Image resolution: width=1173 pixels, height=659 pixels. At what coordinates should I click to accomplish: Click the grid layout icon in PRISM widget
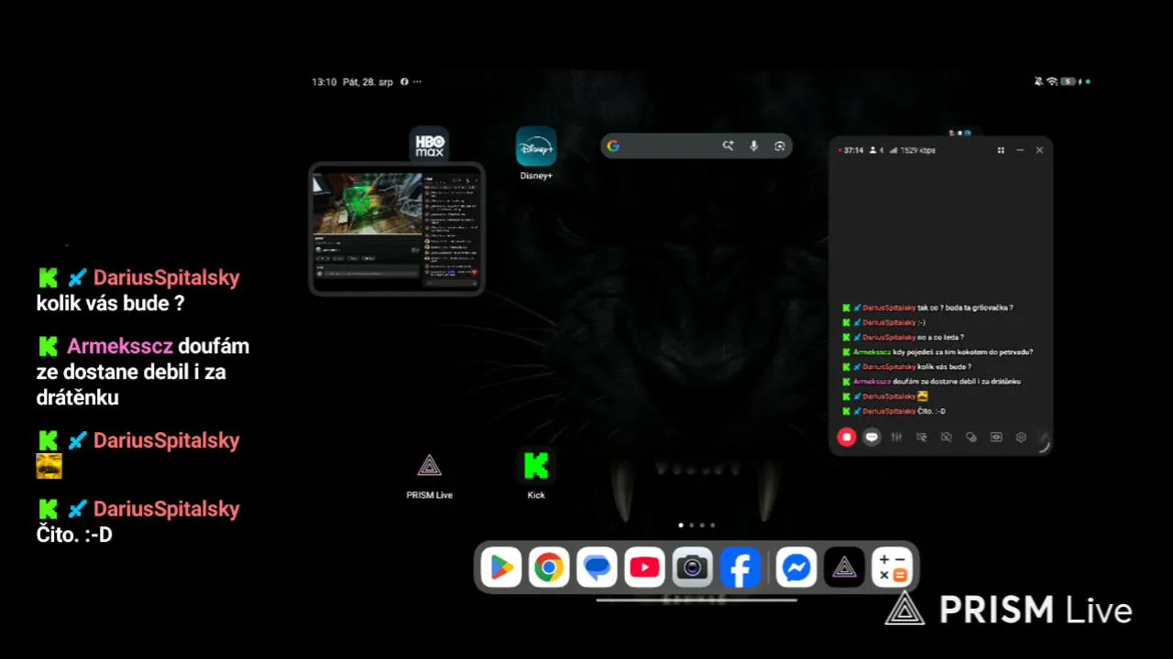pyautogui.click(x=1001, y=150)
